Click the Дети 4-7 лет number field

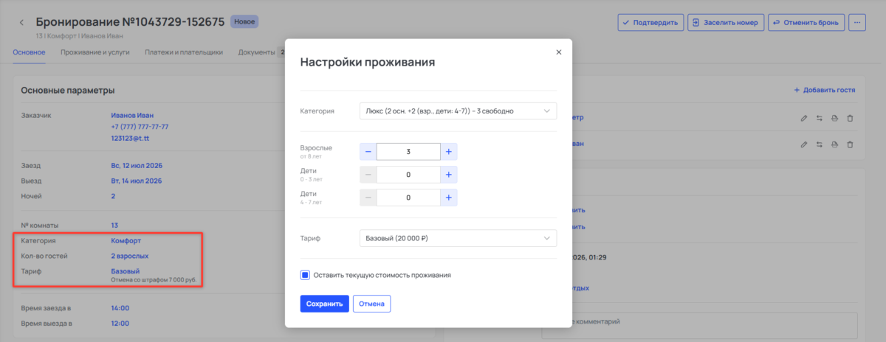[x=408, y=198]
